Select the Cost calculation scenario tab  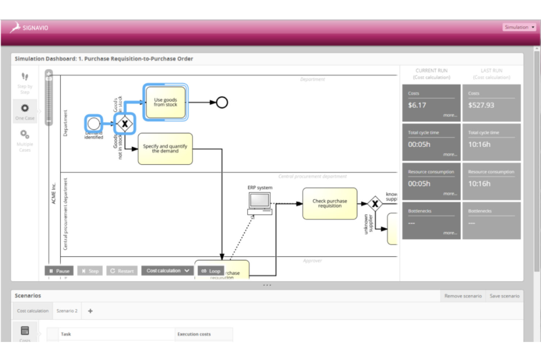(x=32, y=311)
